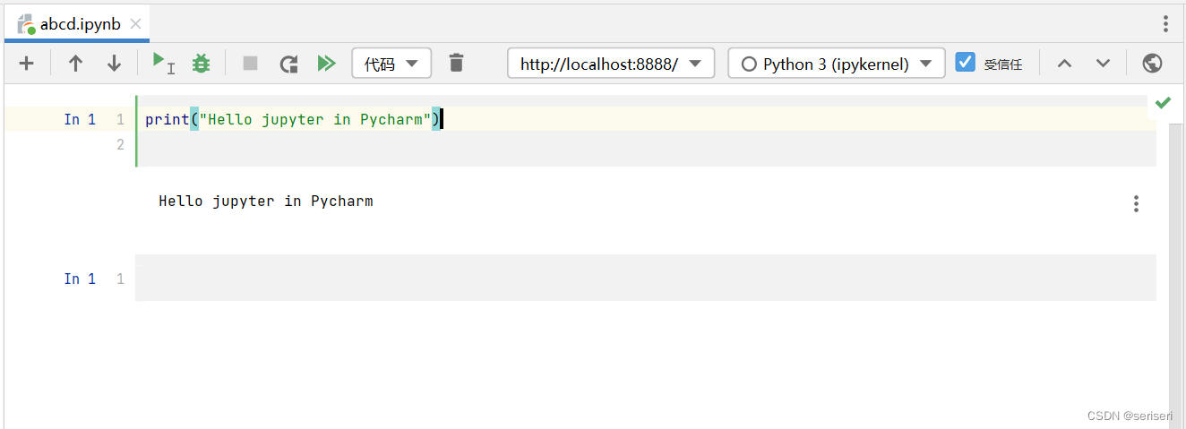Select the abcd.ipynb tab
The height and width of the screenshot is (429, 1186).
[80, 24]
